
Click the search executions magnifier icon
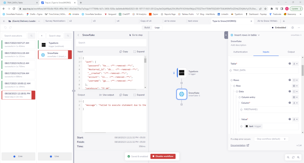tap(31, 36)
